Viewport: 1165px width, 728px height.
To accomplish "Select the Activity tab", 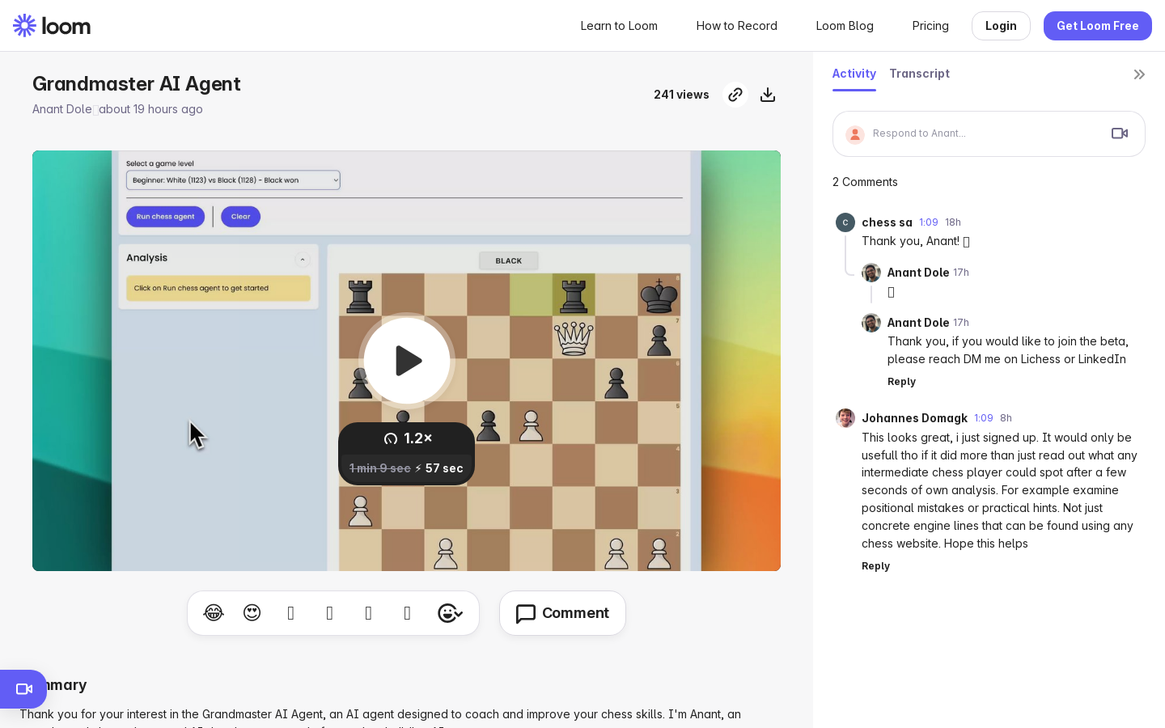I will tap(854, 74).
